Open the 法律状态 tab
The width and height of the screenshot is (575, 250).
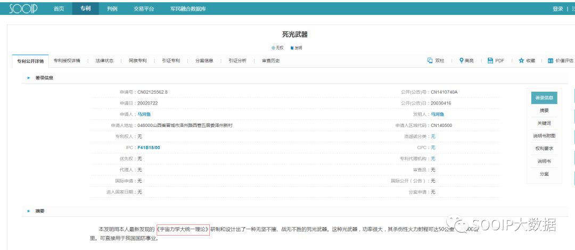tap(104, 61)
